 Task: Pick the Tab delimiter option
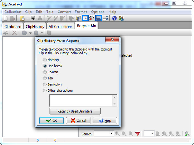(x=48, y=78)
